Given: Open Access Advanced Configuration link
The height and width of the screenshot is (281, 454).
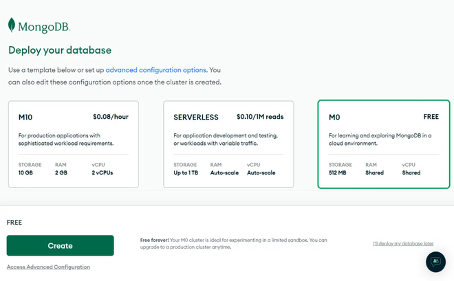Looking at the screenshot, I should [48, 267].
